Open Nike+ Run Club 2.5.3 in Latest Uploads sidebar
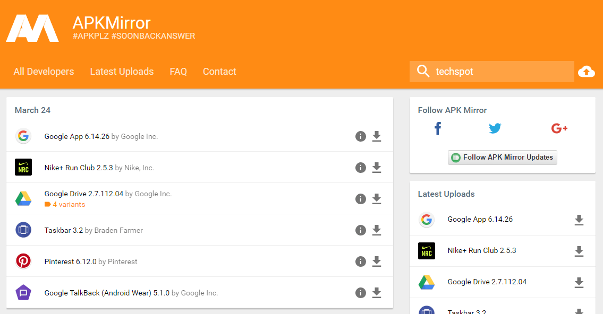Viewport: 603px width, 314px height. pos(482,250)
